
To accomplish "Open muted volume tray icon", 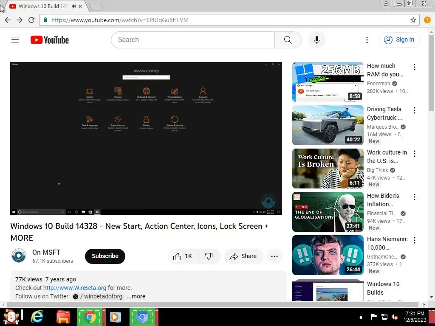I will point(395,317).
